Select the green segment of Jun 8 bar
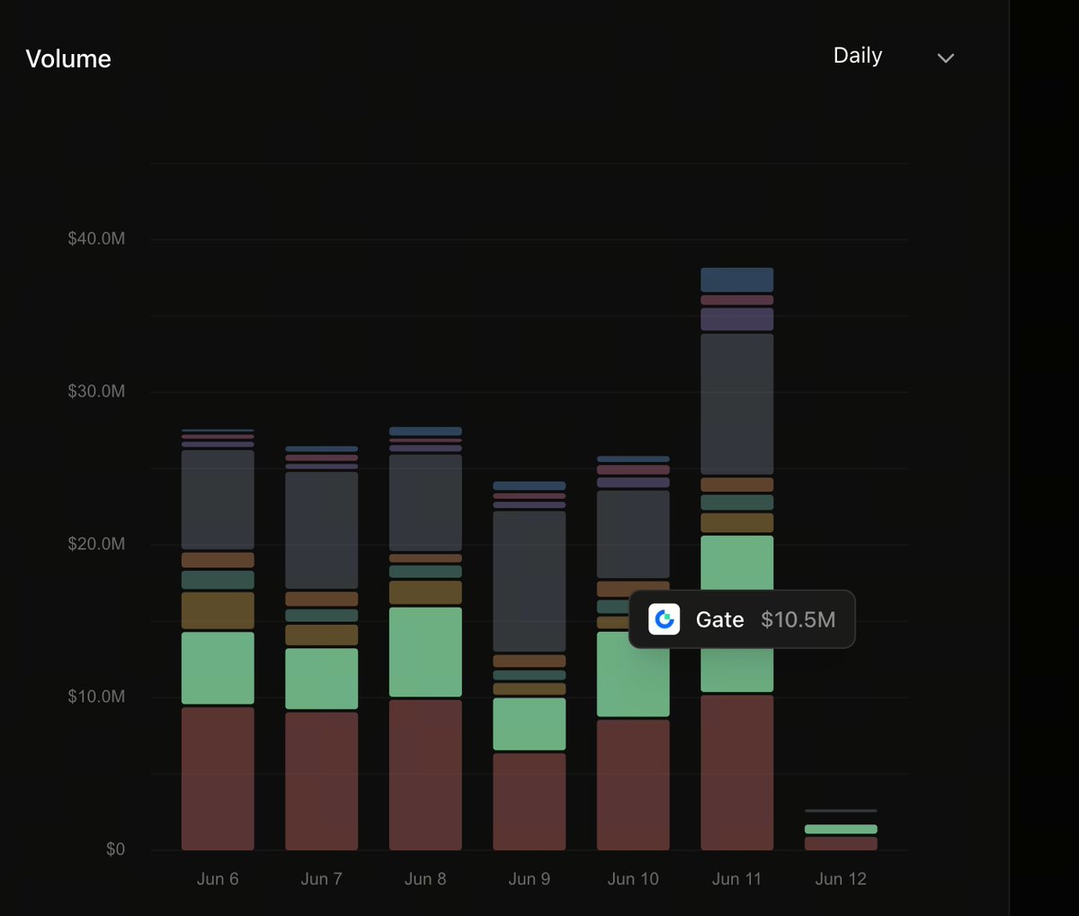The height and width of the screenshot is (916, 1079). click(x=425, y=652)
